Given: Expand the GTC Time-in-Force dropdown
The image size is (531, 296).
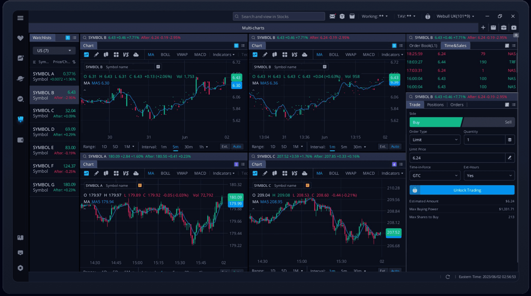Looking at the screenshot, I should pyautogui.click(x=435, y=175).
